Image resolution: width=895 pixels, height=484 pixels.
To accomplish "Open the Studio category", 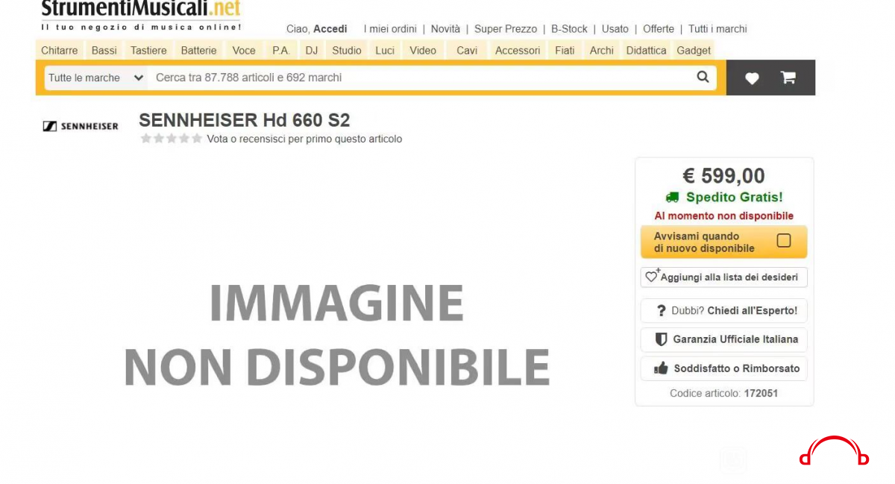I will tap(347, 51).
